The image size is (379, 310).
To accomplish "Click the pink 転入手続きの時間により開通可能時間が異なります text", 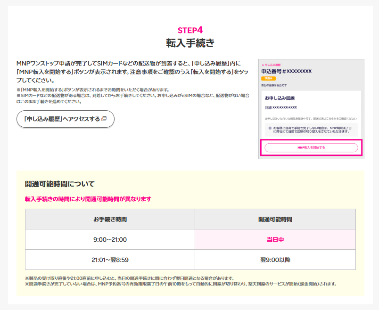I will click(88, 199).
